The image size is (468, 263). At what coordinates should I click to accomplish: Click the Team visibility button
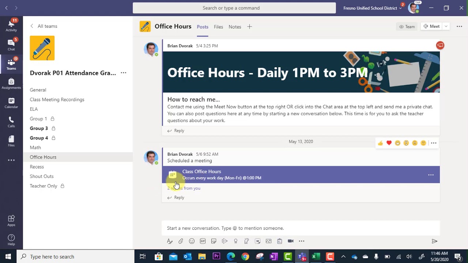407,26
